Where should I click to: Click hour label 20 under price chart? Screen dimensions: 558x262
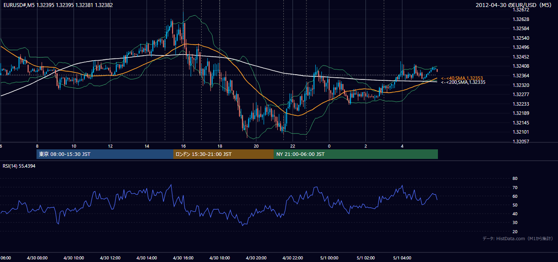tap(256, 146)
